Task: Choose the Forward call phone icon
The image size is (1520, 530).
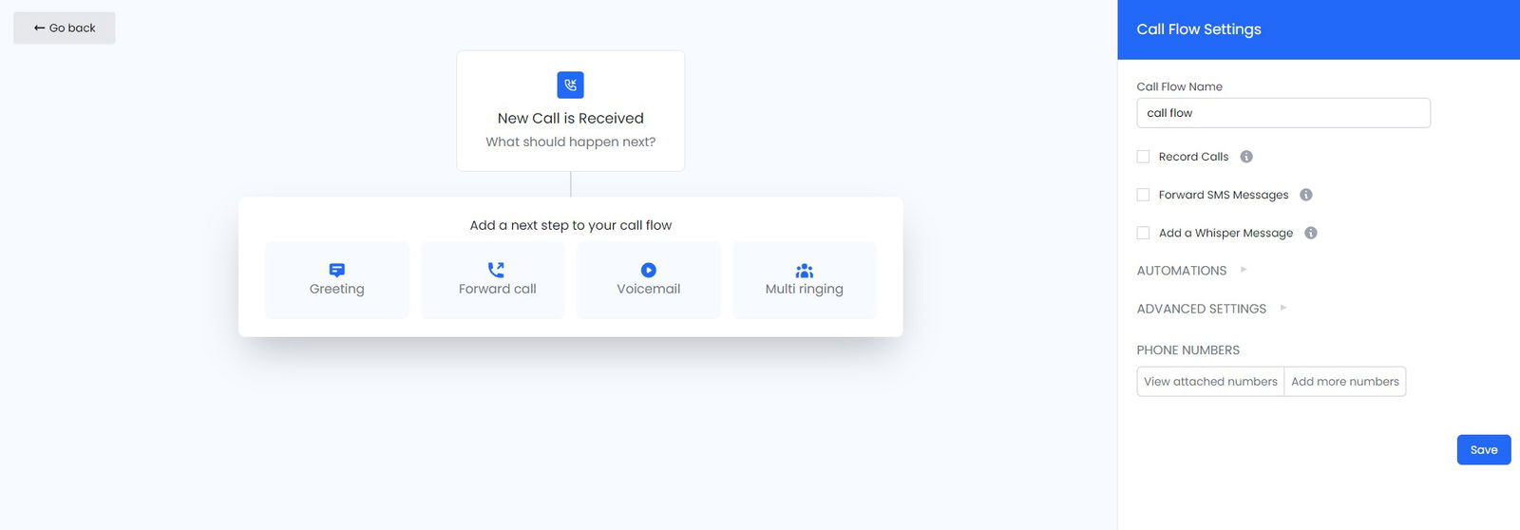Action: click(x=496, y=271)
